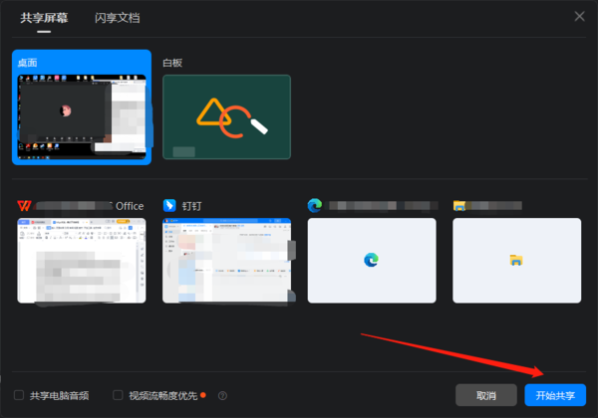Select the 钉钉 window thumbnail
The image size is (598, 418).
[226, 261]
